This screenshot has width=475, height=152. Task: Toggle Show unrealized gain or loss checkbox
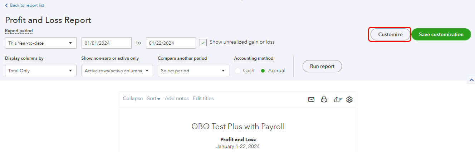(203, 43)
